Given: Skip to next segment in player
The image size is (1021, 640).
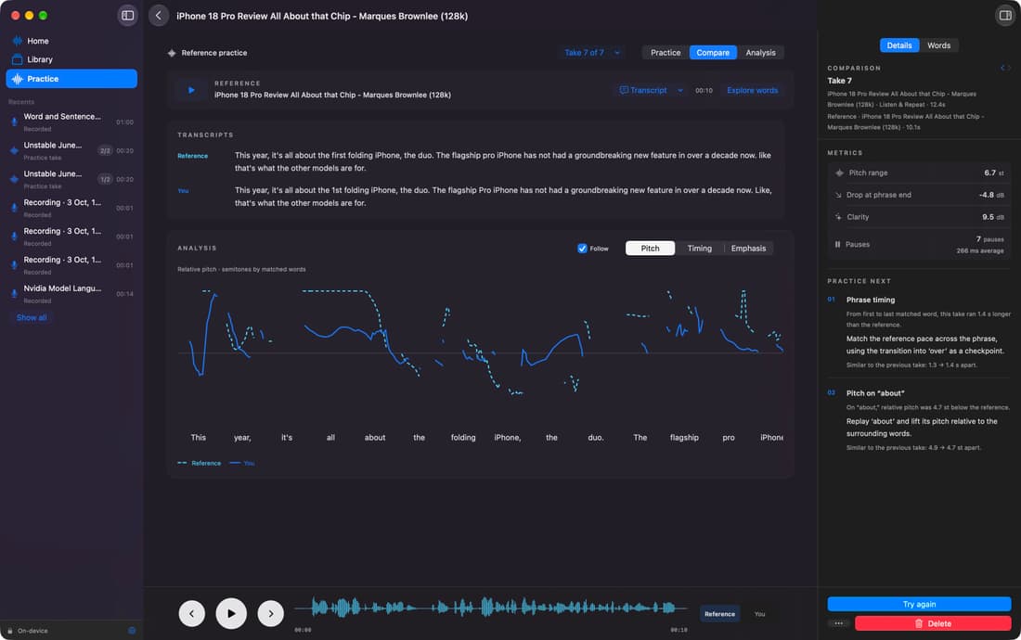Looking at the screenshot, I should [x=271, y=613].
